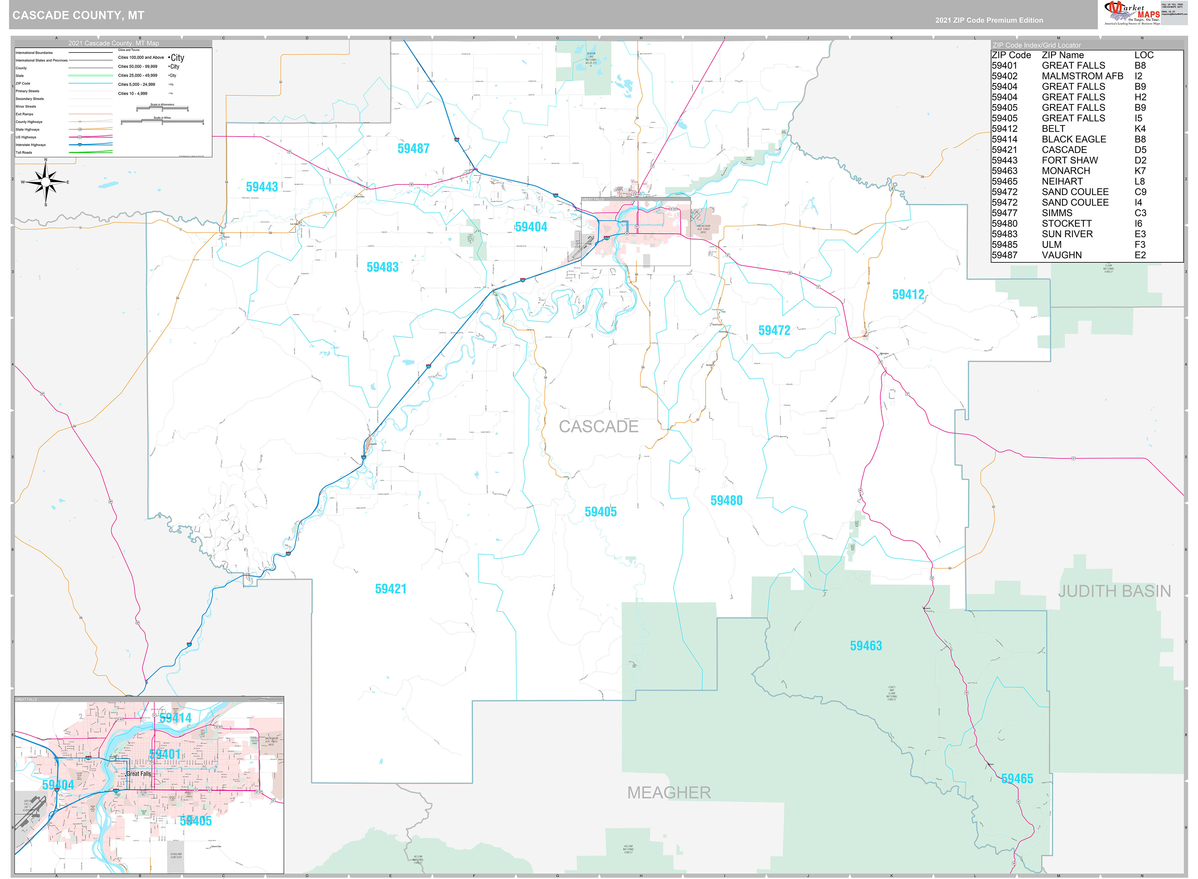
Task: Click the compass rose on the map
Action: pyautogui.click(x=46, y=182)
